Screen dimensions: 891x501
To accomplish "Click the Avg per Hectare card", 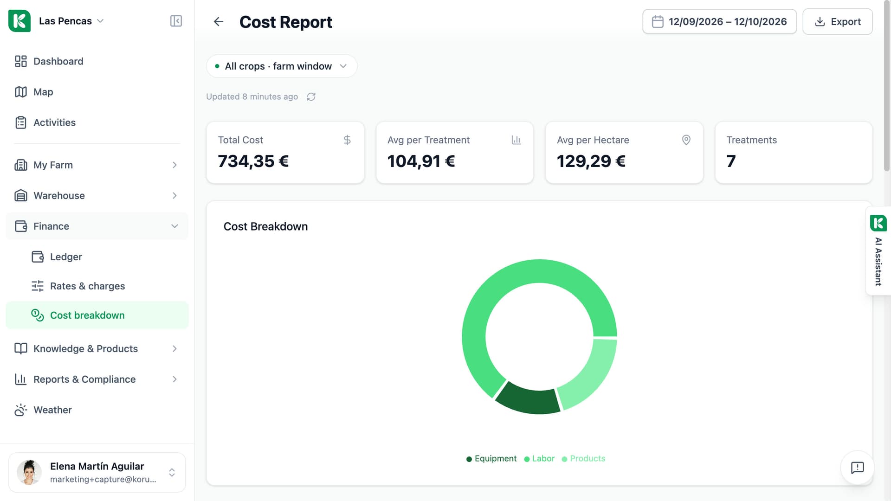I will (x=624, y=153).
